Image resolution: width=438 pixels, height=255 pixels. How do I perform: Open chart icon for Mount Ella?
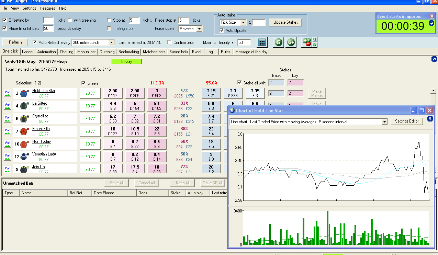click(x=8, y=131)
